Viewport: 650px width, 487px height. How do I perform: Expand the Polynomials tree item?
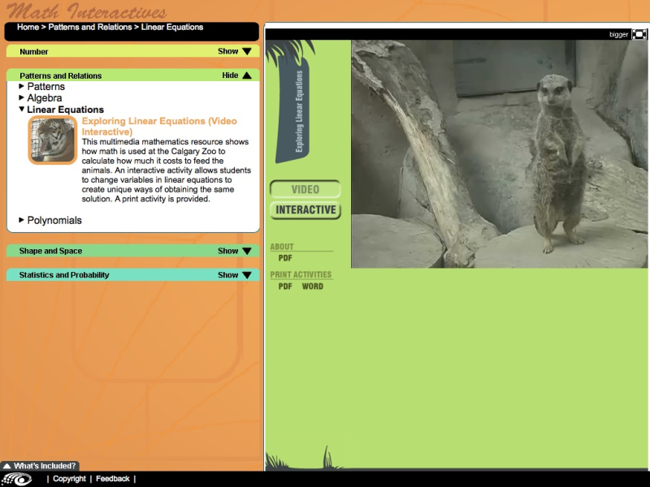click(54, 220)
